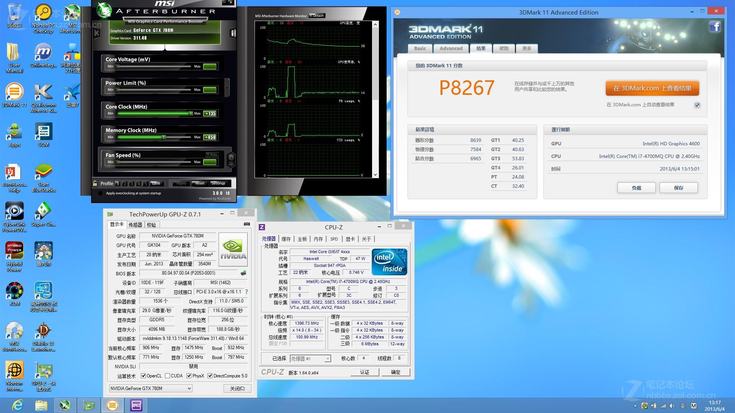
Task: Click the 关闭(C) button in GPU-Z
Action: [237, 389]
